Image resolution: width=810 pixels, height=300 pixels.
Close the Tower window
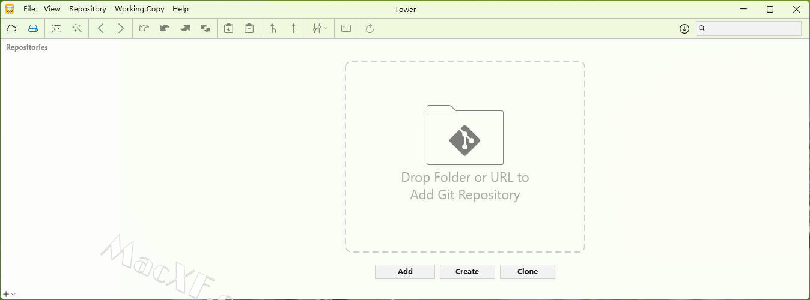[796, 9]
